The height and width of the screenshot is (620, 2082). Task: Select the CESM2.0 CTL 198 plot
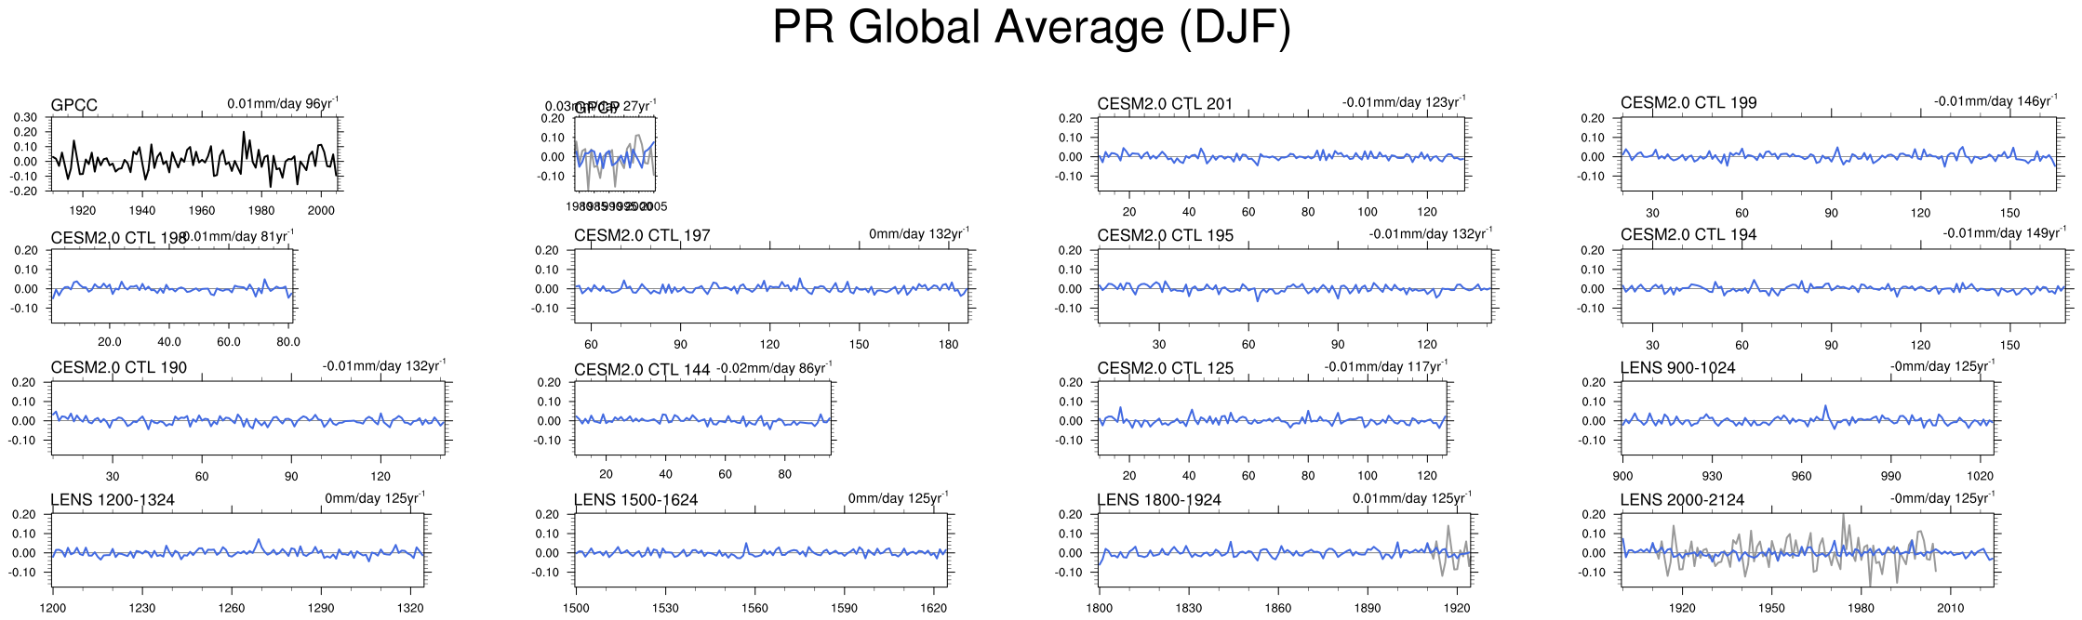[x=172, y=286]
